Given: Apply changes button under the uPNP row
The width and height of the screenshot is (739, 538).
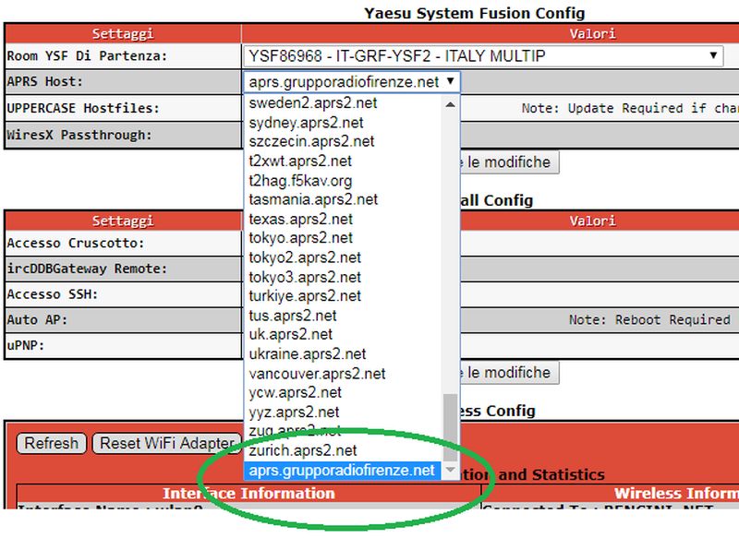Looking at the screenshot, I should click(509, 373).
